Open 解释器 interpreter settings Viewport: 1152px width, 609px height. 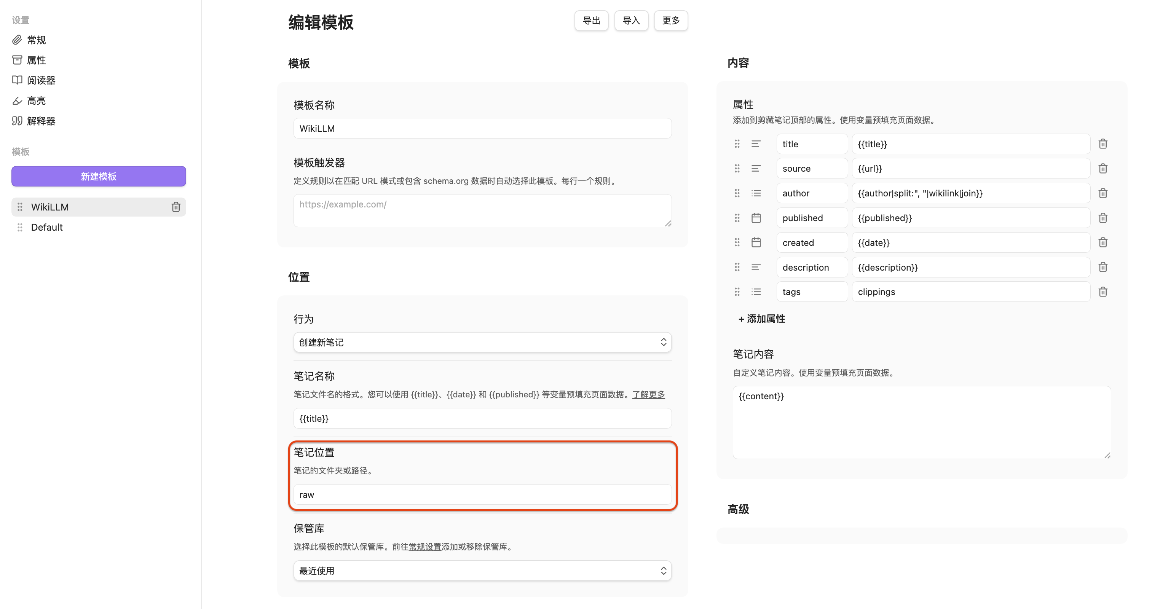[40, 121]
